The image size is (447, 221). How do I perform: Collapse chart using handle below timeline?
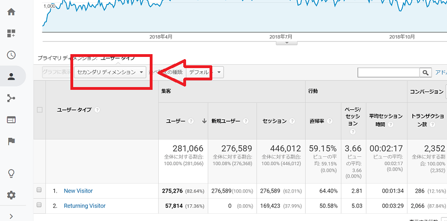287,43
